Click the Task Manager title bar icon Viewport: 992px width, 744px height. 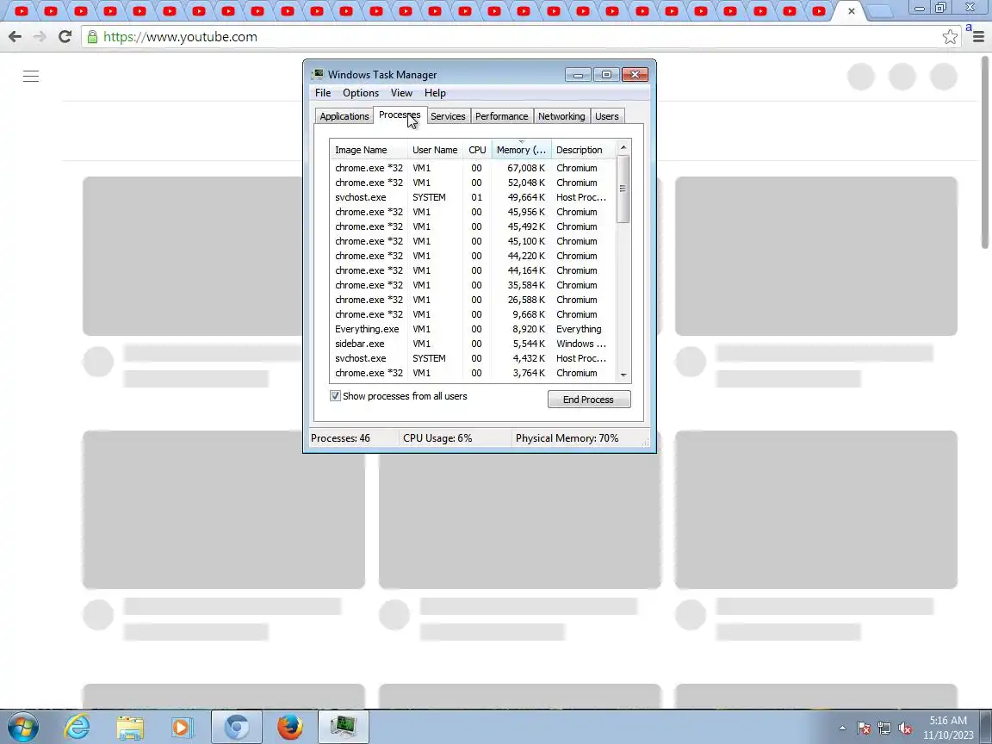click(x=319, y=74)
